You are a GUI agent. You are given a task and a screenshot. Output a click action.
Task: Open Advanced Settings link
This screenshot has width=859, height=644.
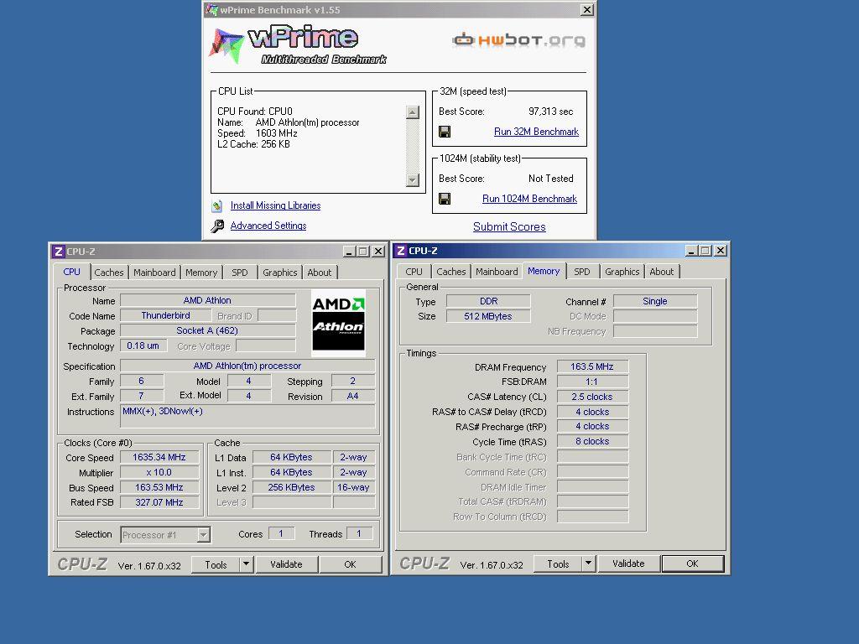coord(268,226)
